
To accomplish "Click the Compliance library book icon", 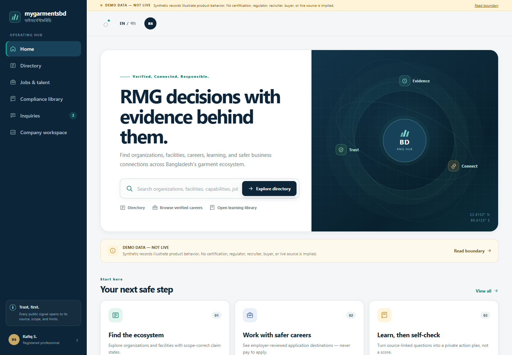I will (13, 99).
